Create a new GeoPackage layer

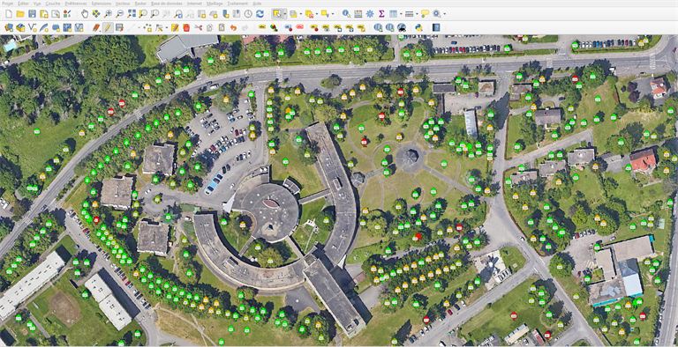[20, 27]
